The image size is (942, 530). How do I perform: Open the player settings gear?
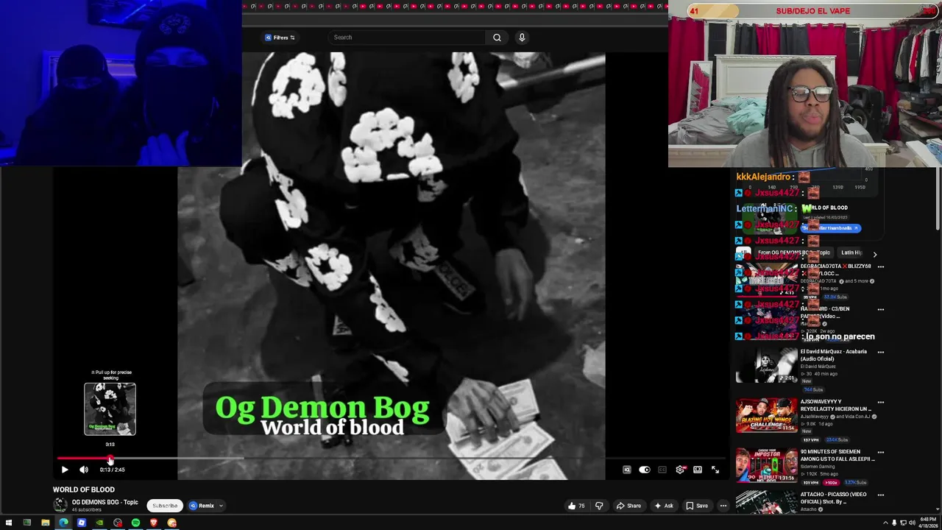(680, 470)
